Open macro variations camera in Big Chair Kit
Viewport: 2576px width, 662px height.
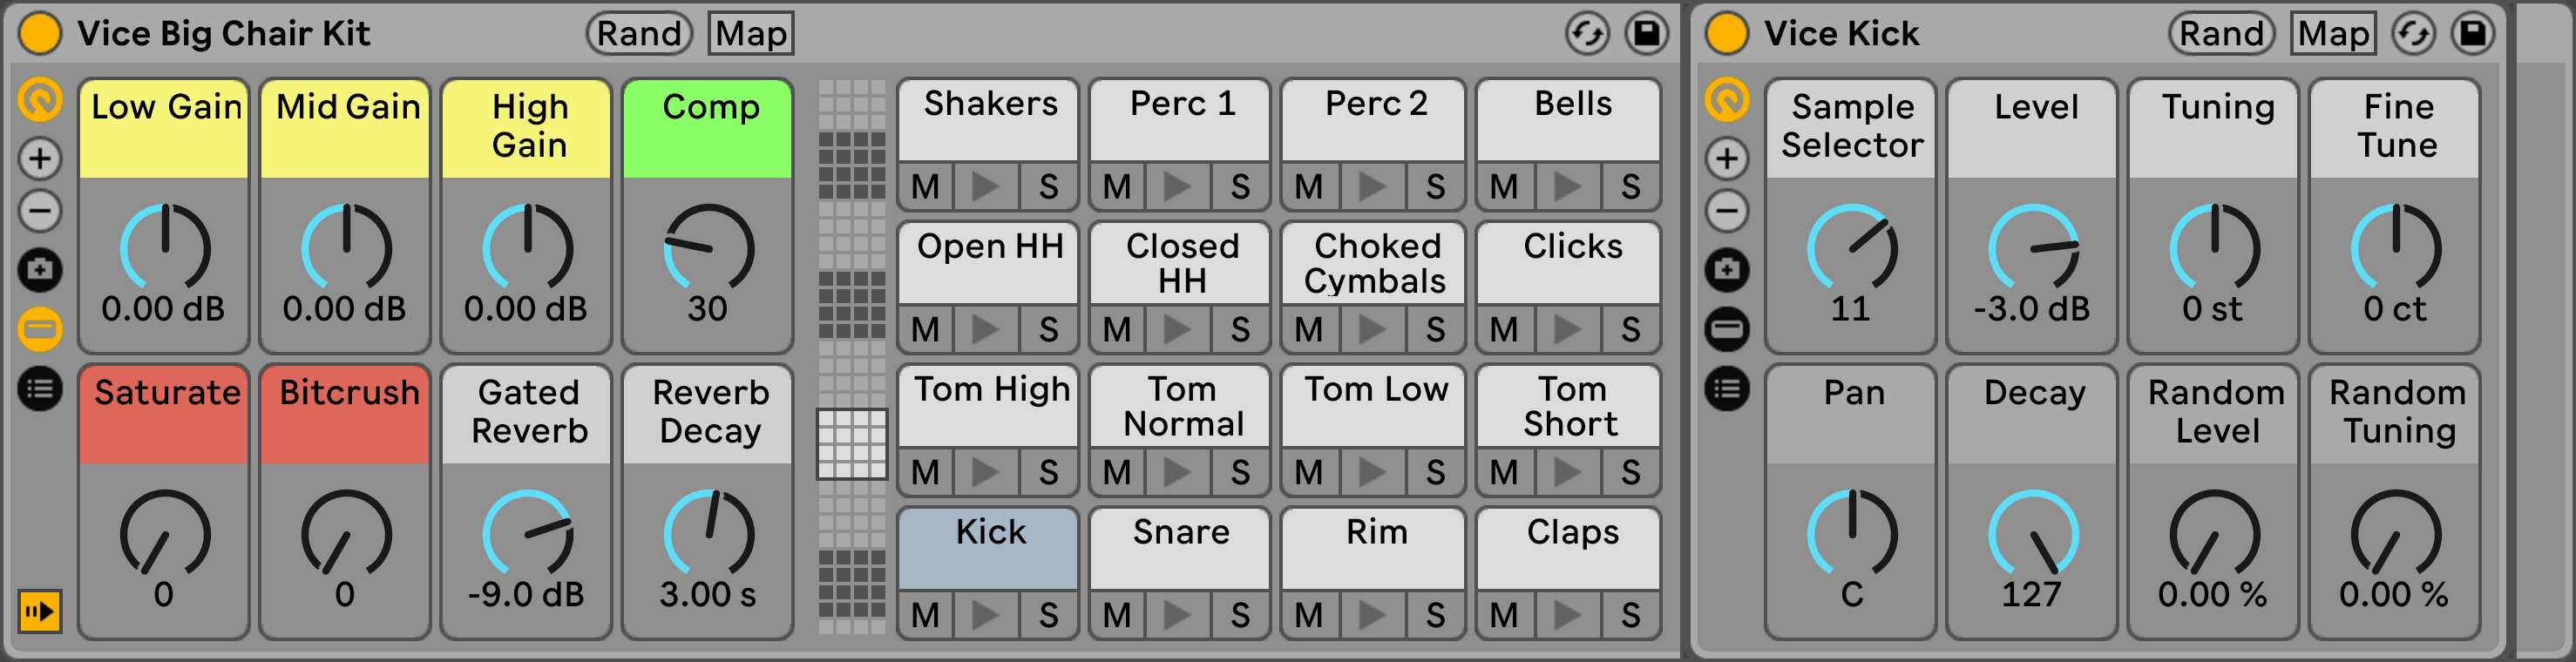click(40, 270)
